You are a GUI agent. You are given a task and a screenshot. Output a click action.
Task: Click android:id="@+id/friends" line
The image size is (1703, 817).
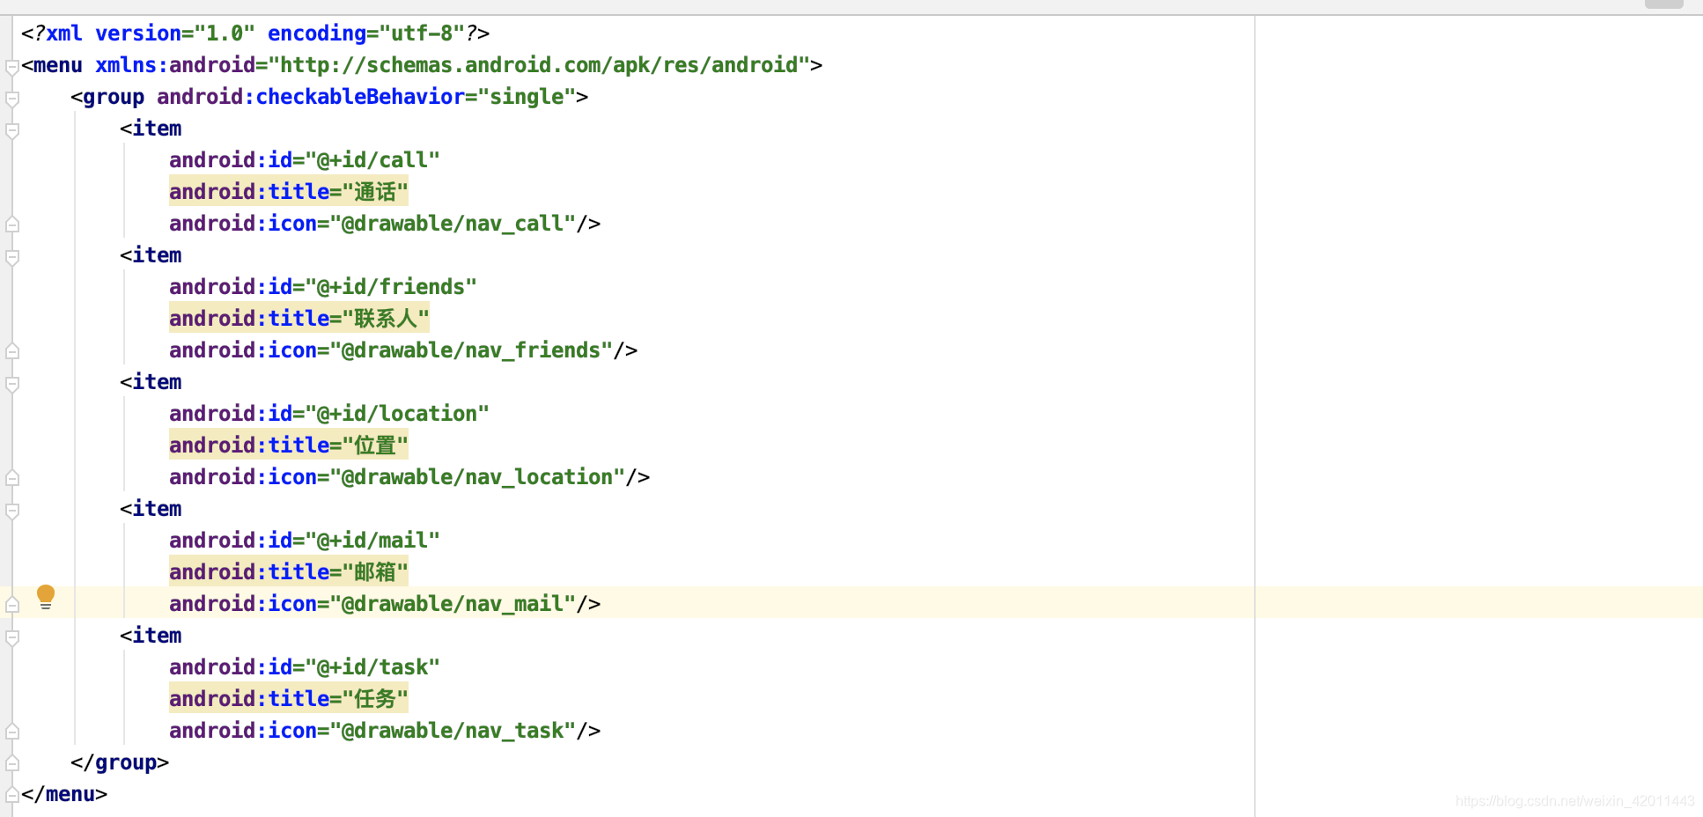(x=323, y=287)
